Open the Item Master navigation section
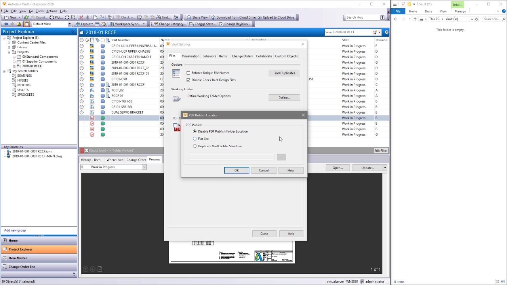Viewport: 507px width, 285px height. click(x=39, y=258)
